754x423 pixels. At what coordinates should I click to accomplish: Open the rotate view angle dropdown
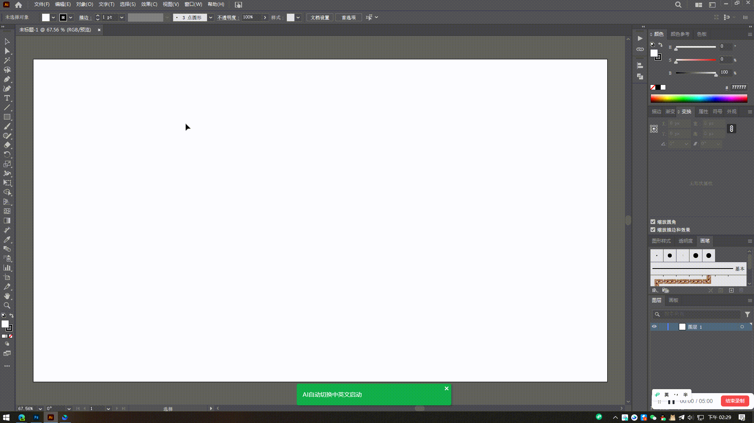point(69,409)
